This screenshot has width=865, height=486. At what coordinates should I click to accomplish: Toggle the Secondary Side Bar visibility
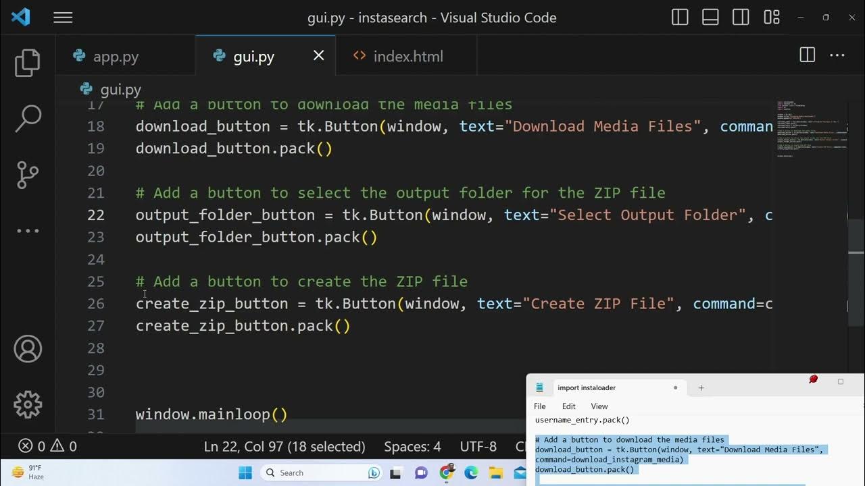coord(741,18)
